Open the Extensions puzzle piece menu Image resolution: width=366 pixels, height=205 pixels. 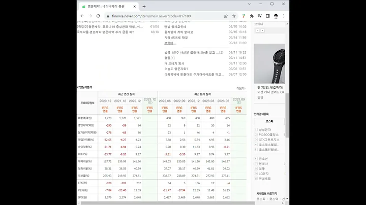point(252,16)
